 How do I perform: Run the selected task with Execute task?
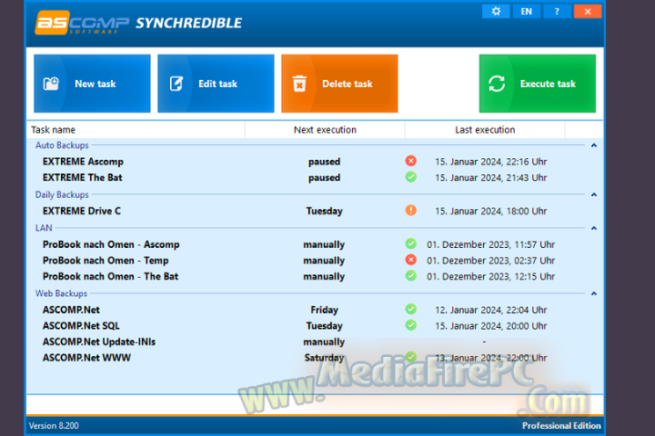tap(538, 84)
